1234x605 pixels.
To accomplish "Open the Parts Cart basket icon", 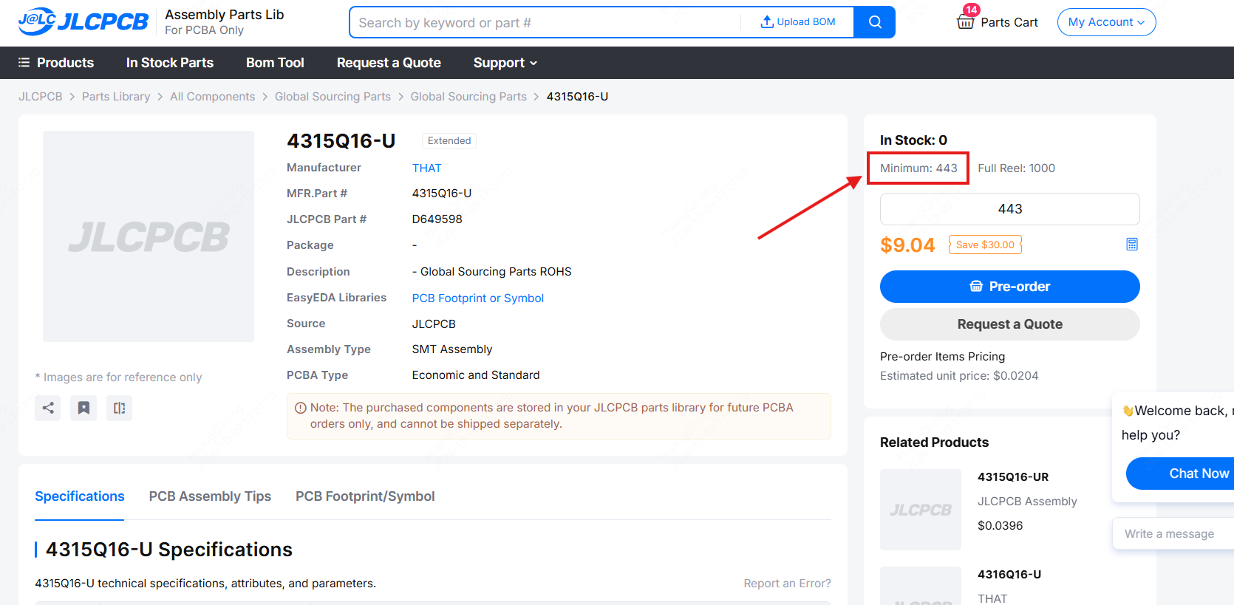I will (965, 21).
